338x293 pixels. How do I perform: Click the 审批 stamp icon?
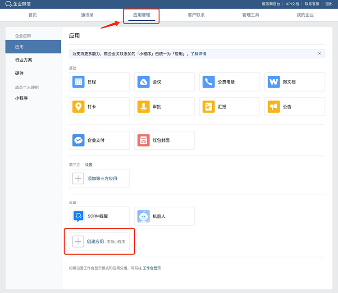click(143, 107)
